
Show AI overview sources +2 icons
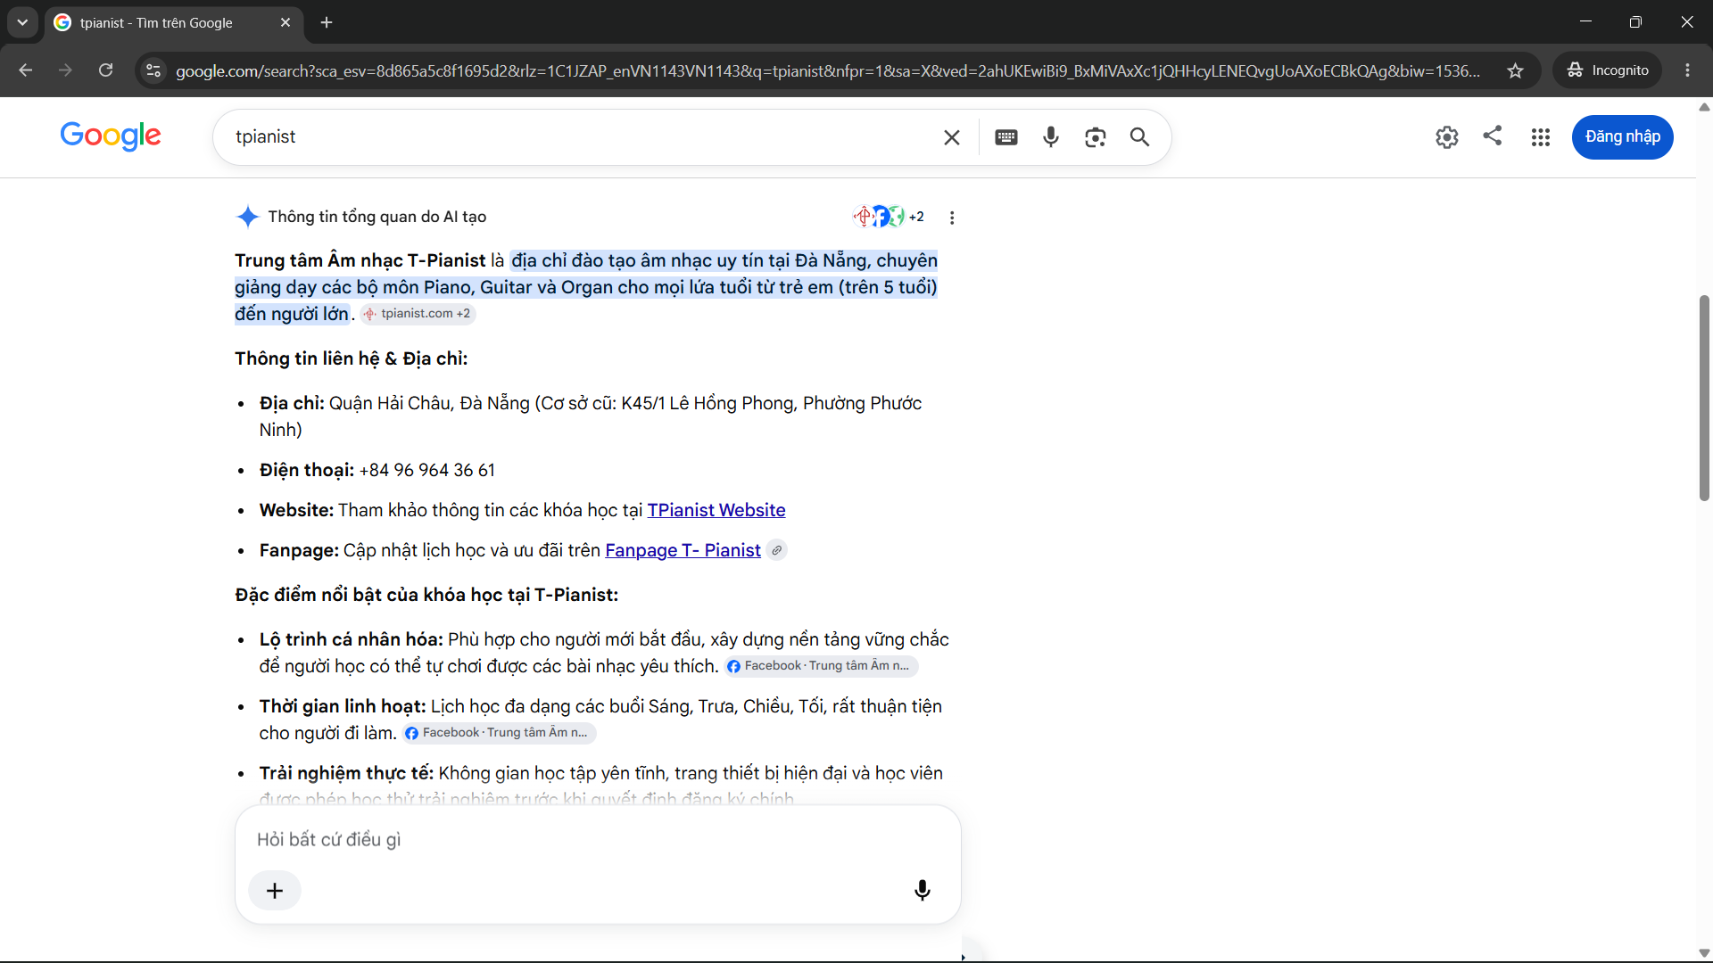coord(888,217)
